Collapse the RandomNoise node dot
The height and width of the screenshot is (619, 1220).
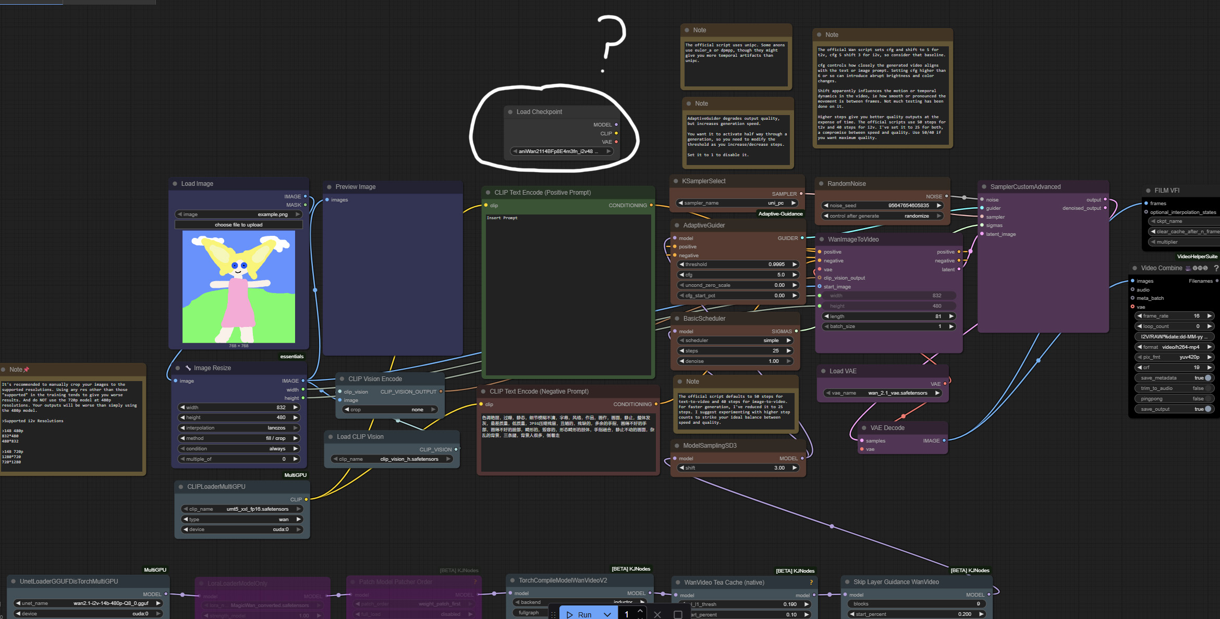[x=821, y=184]
